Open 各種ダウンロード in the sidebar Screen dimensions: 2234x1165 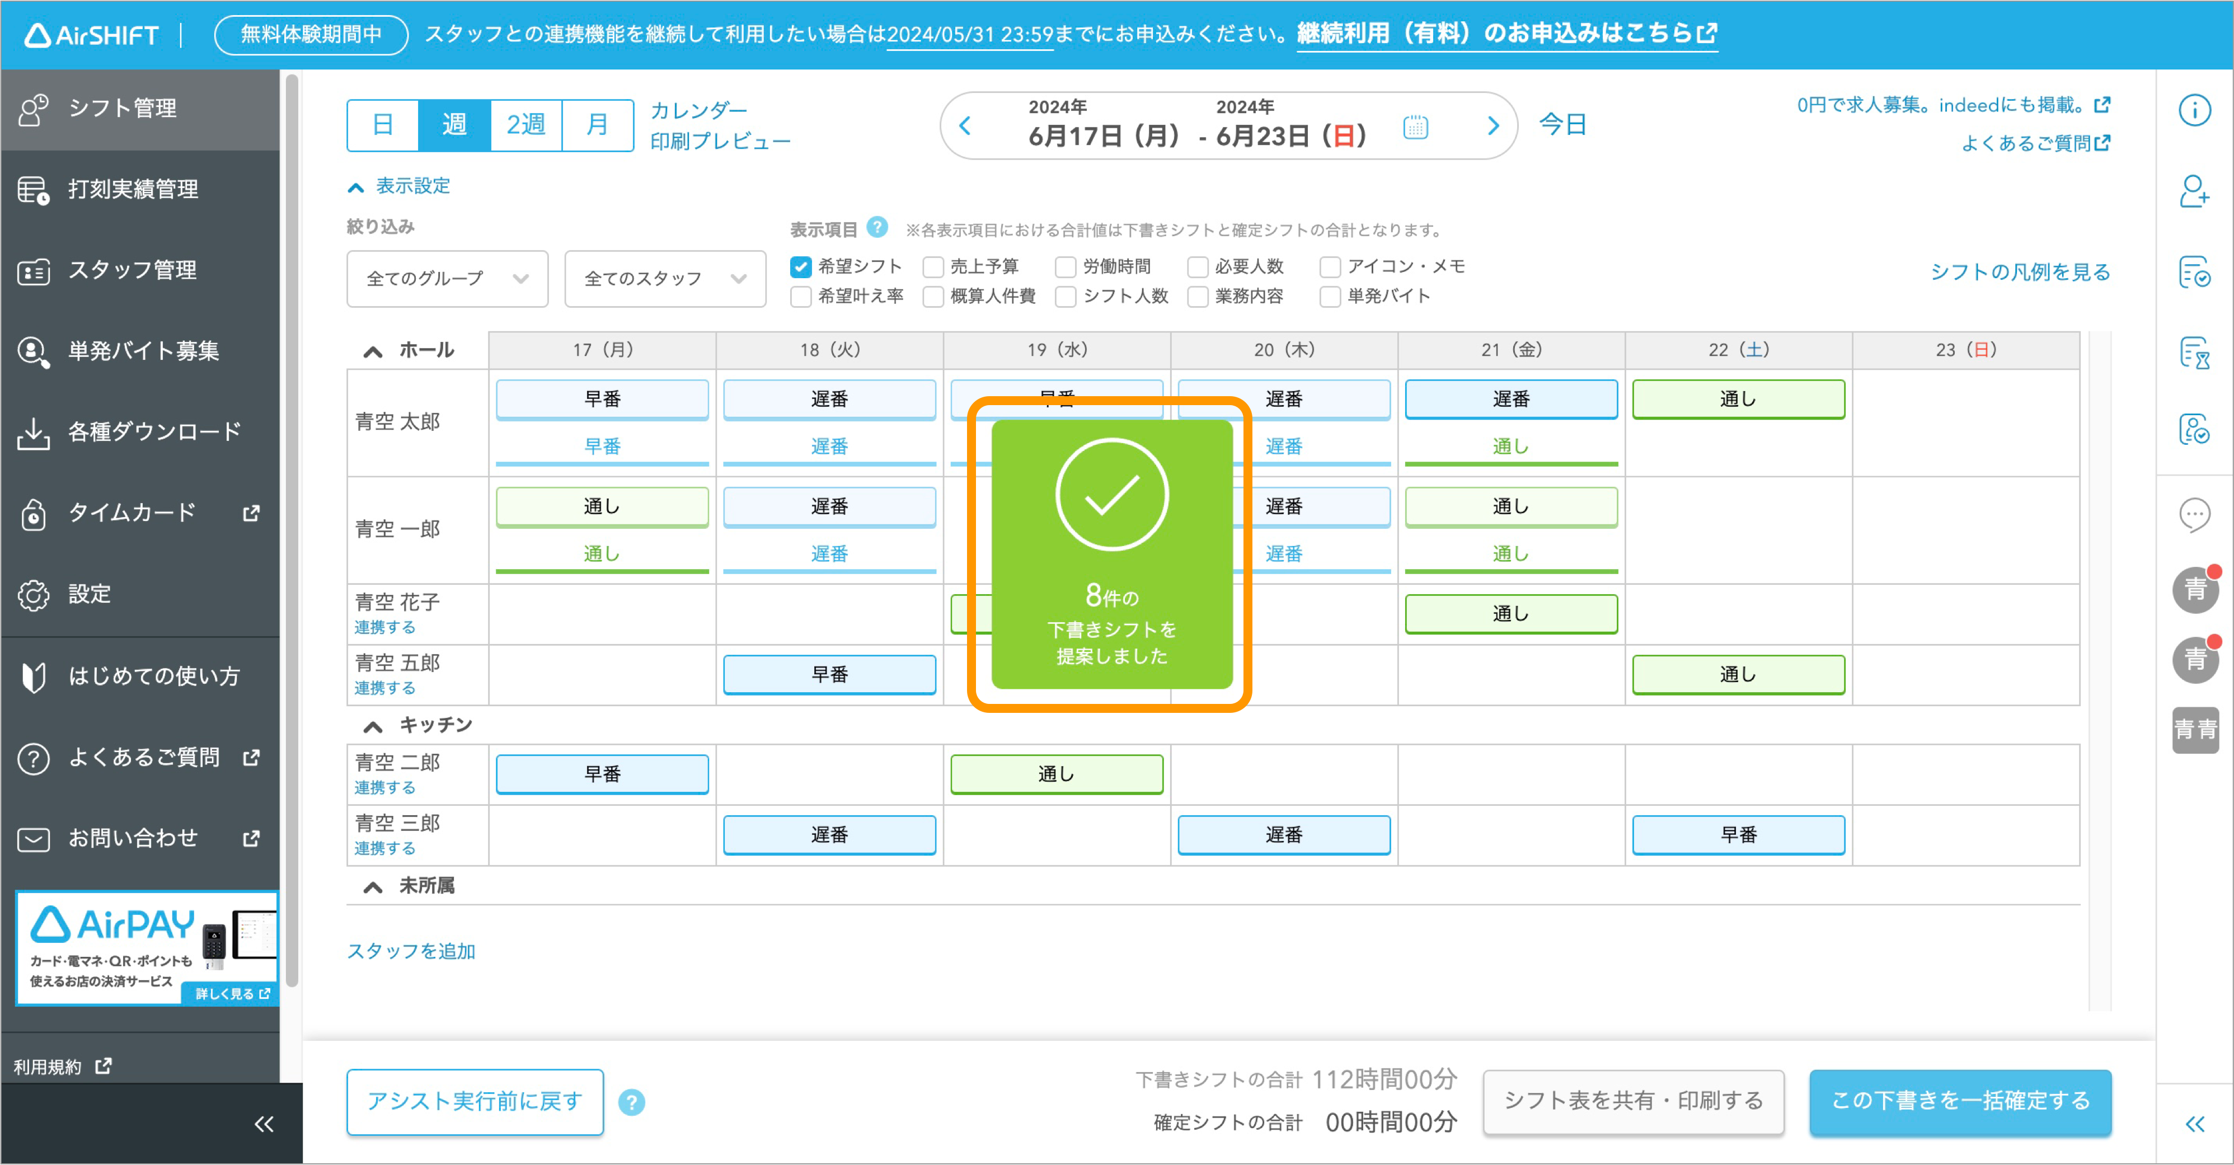[x=140, y=432]
